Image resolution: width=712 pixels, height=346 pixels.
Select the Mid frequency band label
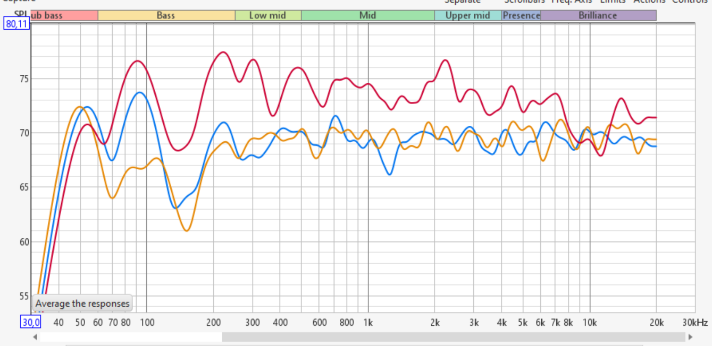tap(367, 15)
